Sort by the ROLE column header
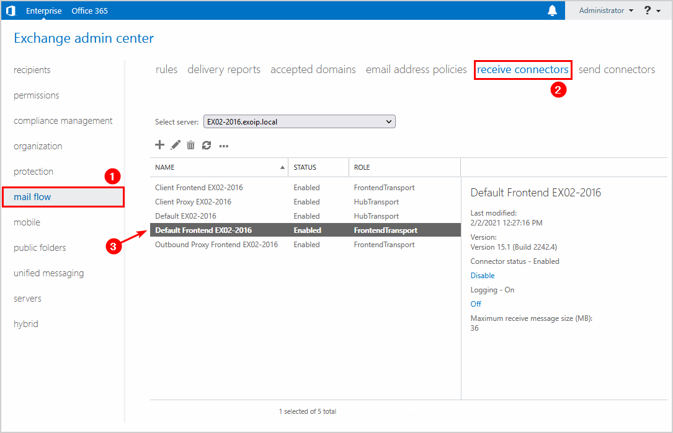This screenshot has height=433, width=673. pyautogui.click(x=404, y=167)
